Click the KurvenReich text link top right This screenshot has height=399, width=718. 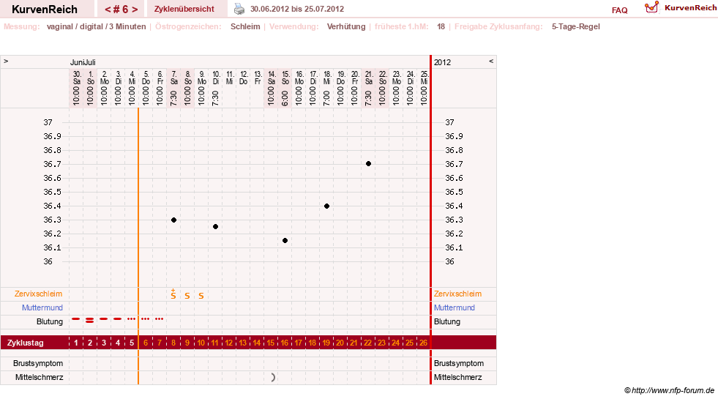click(x=690, y=7)
